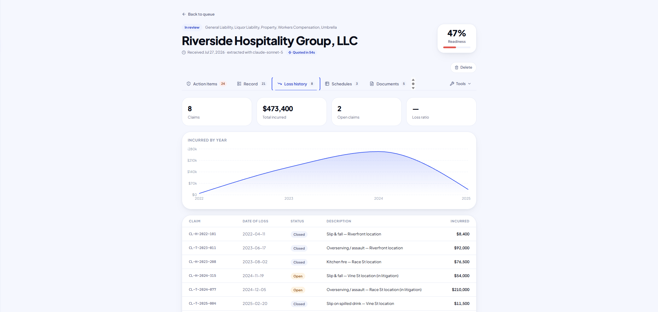Click the DATE OF LOSS column header
658x312 pixels.
(x=255, y=221)
